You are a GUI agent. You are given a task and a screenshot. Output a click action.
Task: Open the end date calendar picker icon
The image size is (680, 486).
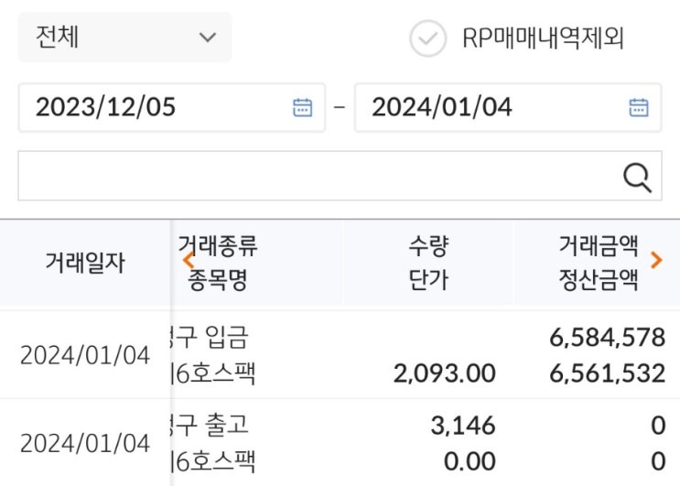click(x=639, y=107)
